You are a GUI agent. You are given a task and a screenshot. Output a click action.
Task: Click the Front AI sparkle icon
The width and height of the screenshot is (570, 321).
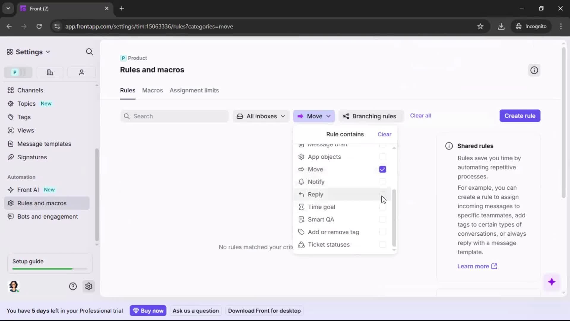pyautogui.click(x=11, y=190)
